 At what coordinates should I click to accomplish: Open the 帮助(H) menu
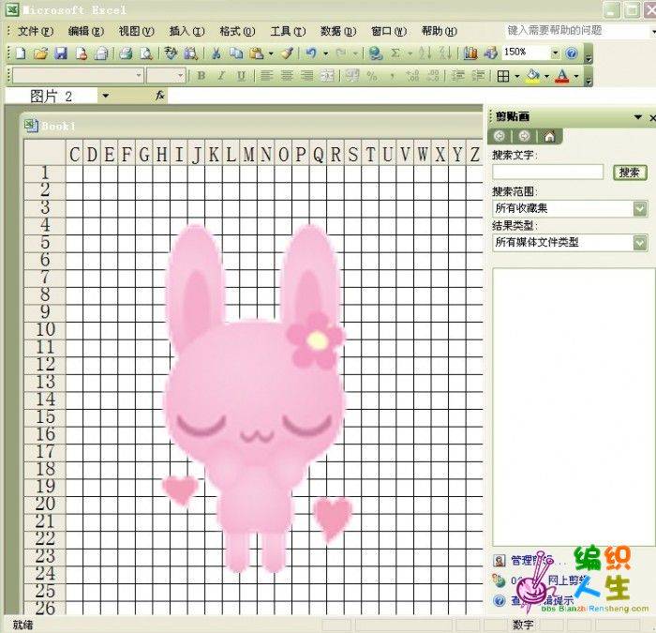pyautogui.click(x=440, y=31)
